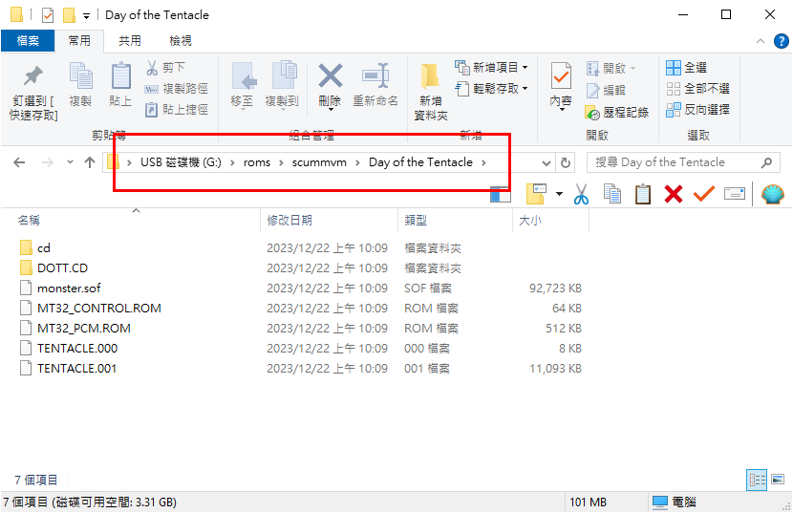Open the File (檔案) tab
Viewport: 793px width, 513px height.
point(28,40)
